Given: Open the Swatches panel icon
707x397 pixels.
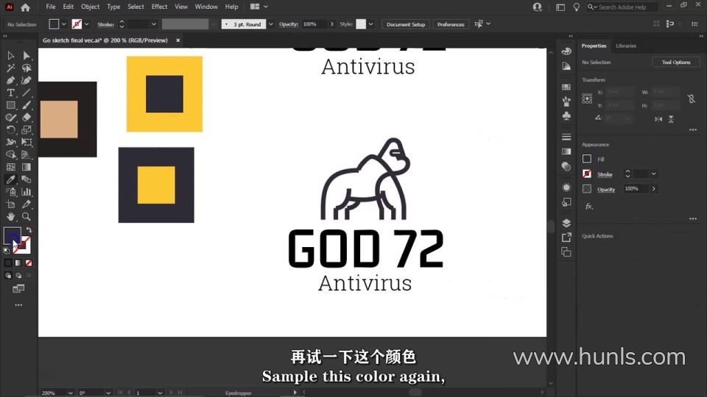Looking at the screenshot, I should coord(566,87).
